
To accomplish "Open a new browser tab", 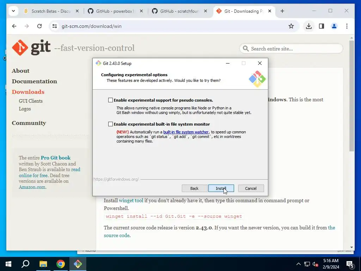I will click(282, 11).
